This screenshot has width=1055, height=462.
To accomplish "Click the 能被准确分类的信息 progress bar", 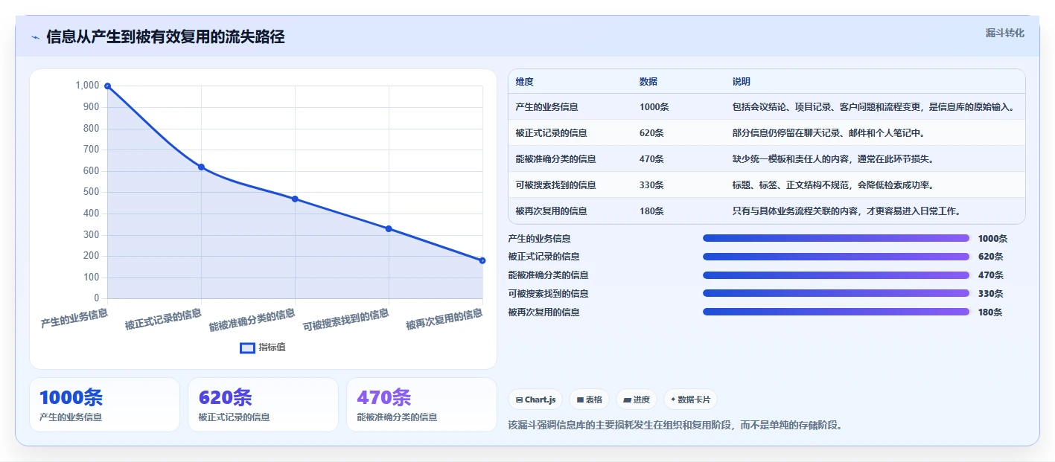I will (836, 275).
